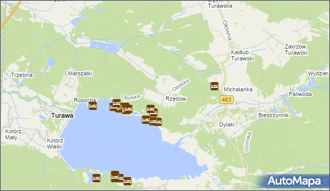Select the Ozimska street label
This screenshot has width=330, height=191.
(247, 142)
